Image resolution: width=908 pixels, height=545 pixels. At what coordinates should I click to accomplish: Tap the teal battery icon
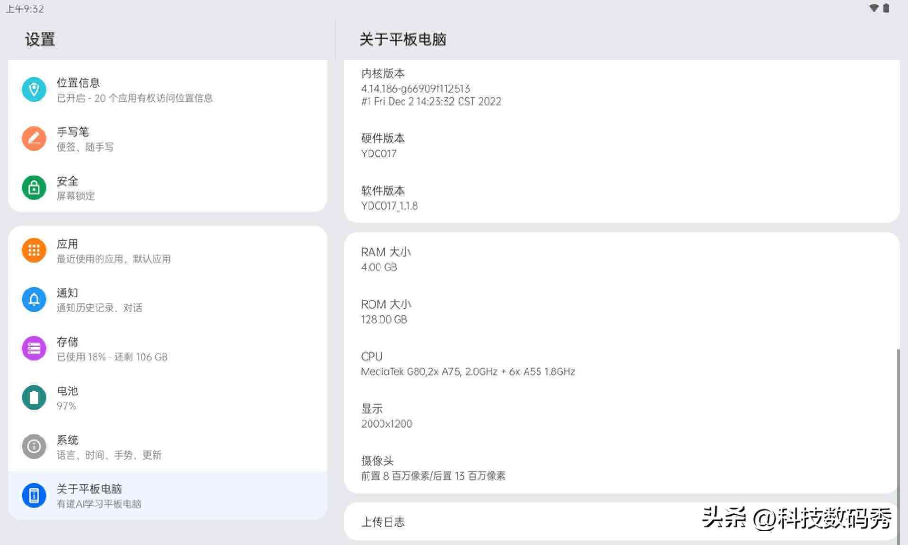pyautogui.click(x=34, y=397)
